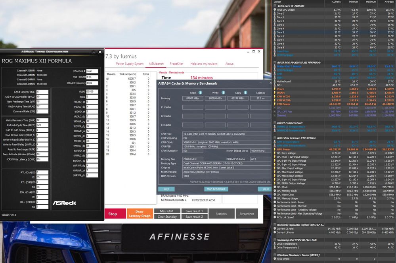Click the lightning icon beside GPU Power
This screenshot has height=263, width=396.
[x=275, y=149]
